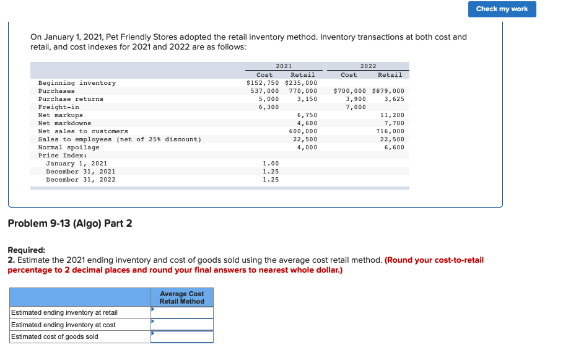Click the 22,500 employee sales 2022 value
Image resolution: width=576 pixels, height=347 pixels.
click(x=392, y=139)
